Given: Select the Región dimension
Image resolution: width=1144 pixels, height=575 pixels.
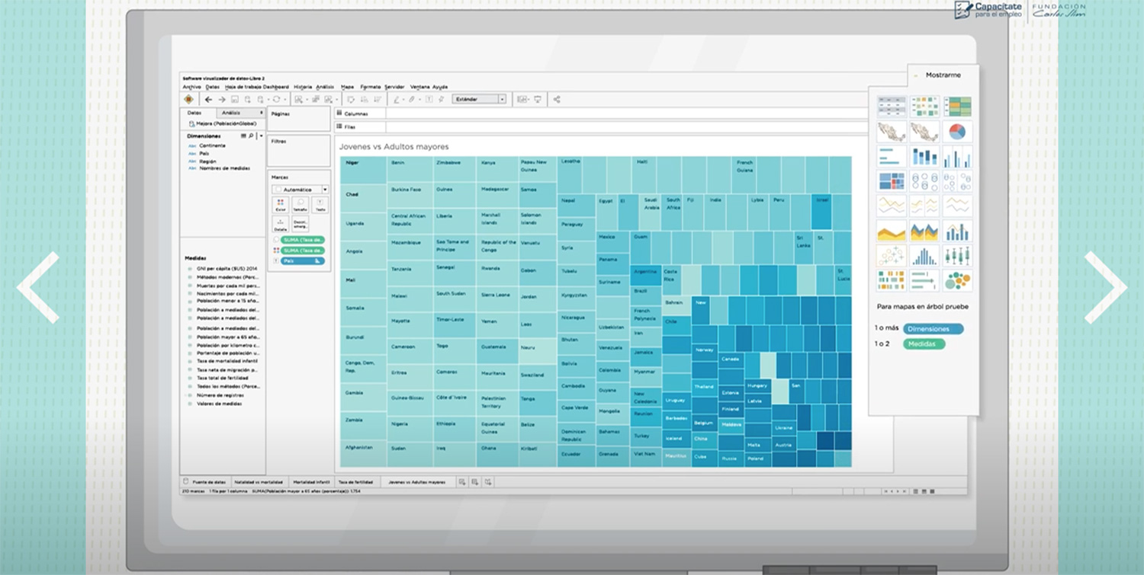Looking at the screenshot, I should [208, 161].
